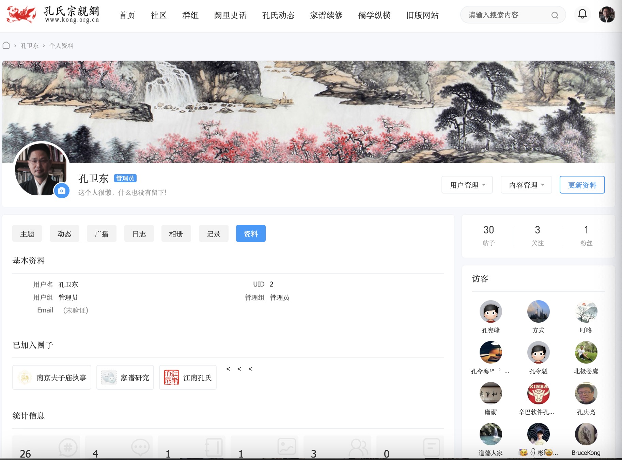Open visitor 道德人家 avatar
622x460 pixels.
point(491,434)
